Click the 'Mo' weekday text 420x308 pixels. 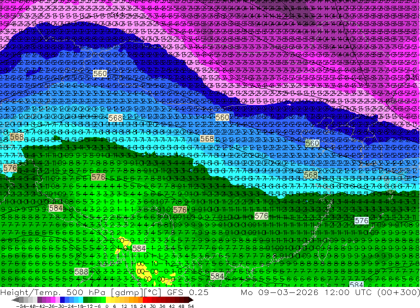(x=247, y=292)
